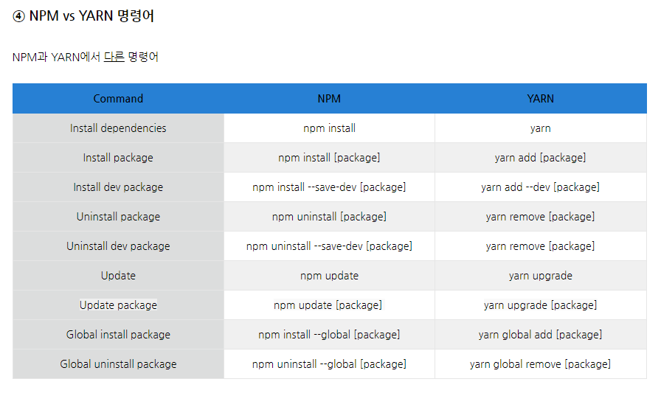
Task: Select the 'Install dev package' row label
Action: 118,187
